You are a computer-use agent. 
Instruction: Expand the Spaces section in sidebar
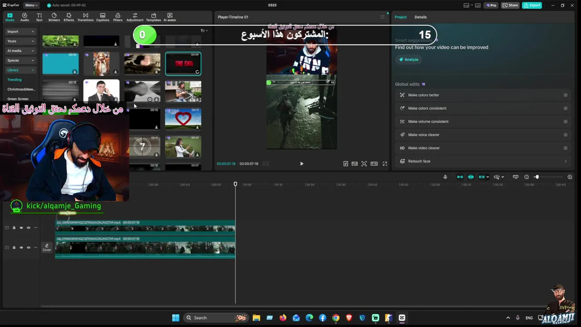[20, 60]
